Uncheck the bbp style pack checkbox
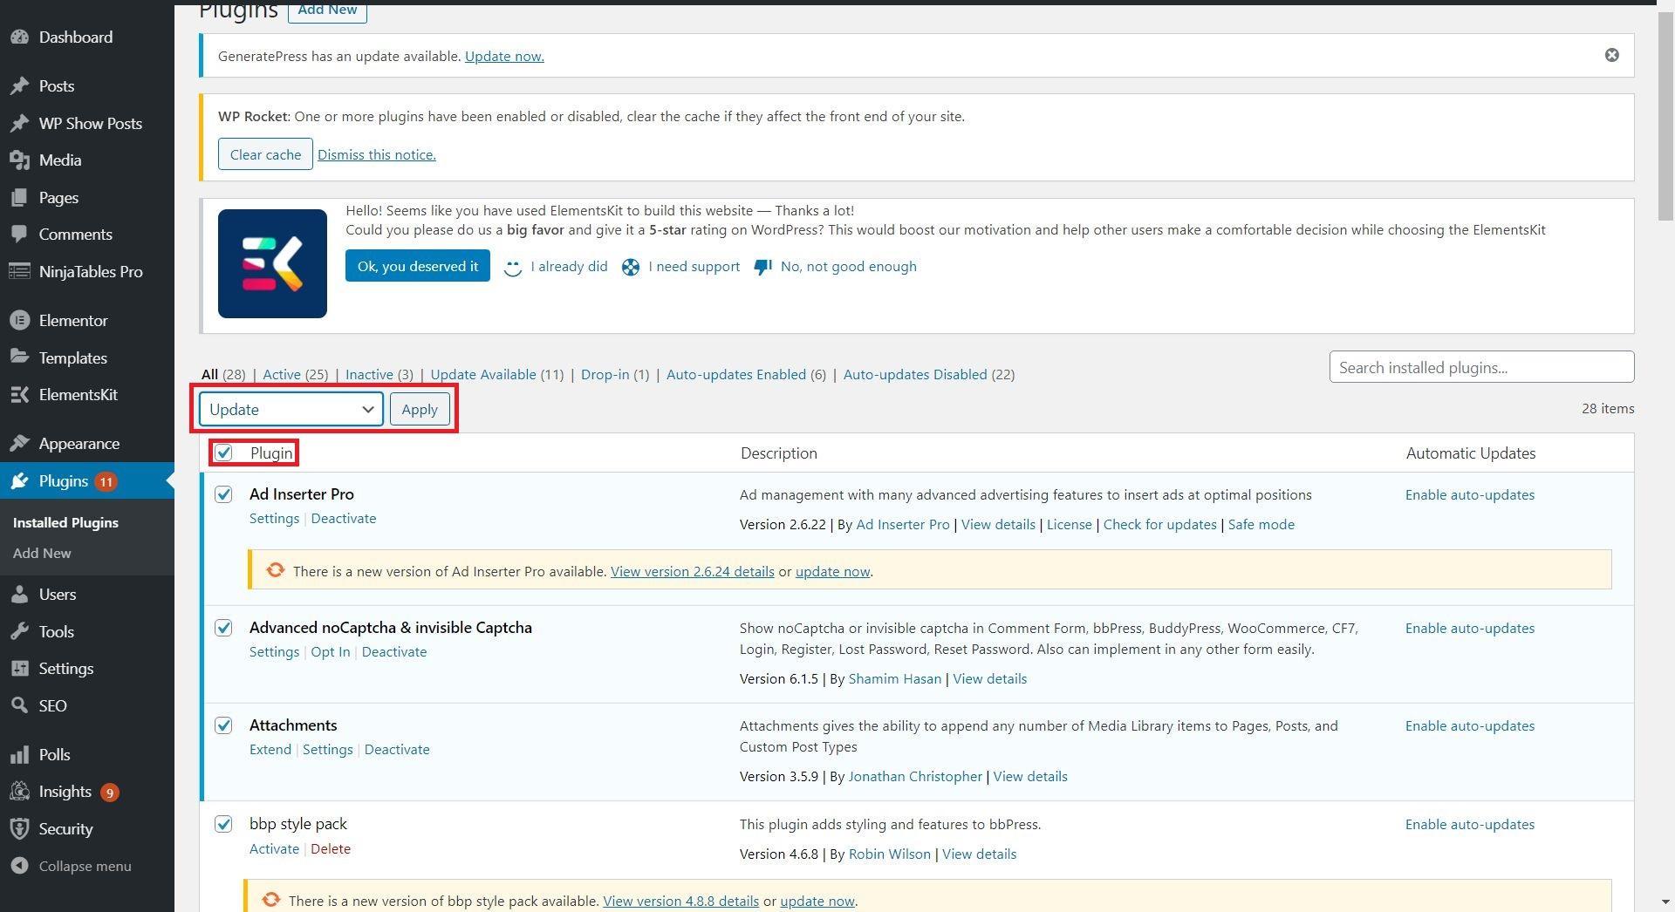This screenshot has width=1675, height=912. (224, 824)
